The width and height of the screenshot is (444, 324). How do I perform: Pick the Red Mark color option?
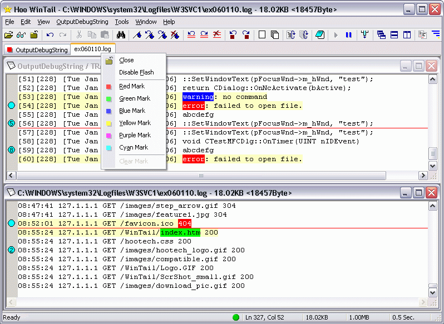click(x=132, y=86)
